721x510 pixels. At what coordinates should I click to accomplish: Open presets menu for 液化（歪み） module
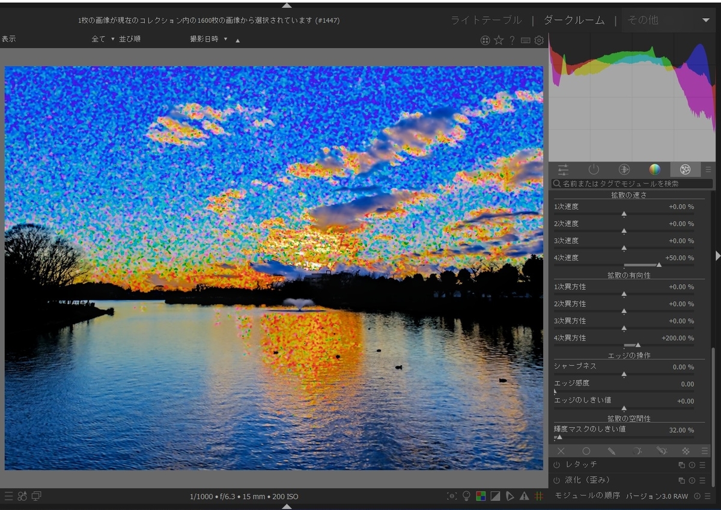coord(702,481)
